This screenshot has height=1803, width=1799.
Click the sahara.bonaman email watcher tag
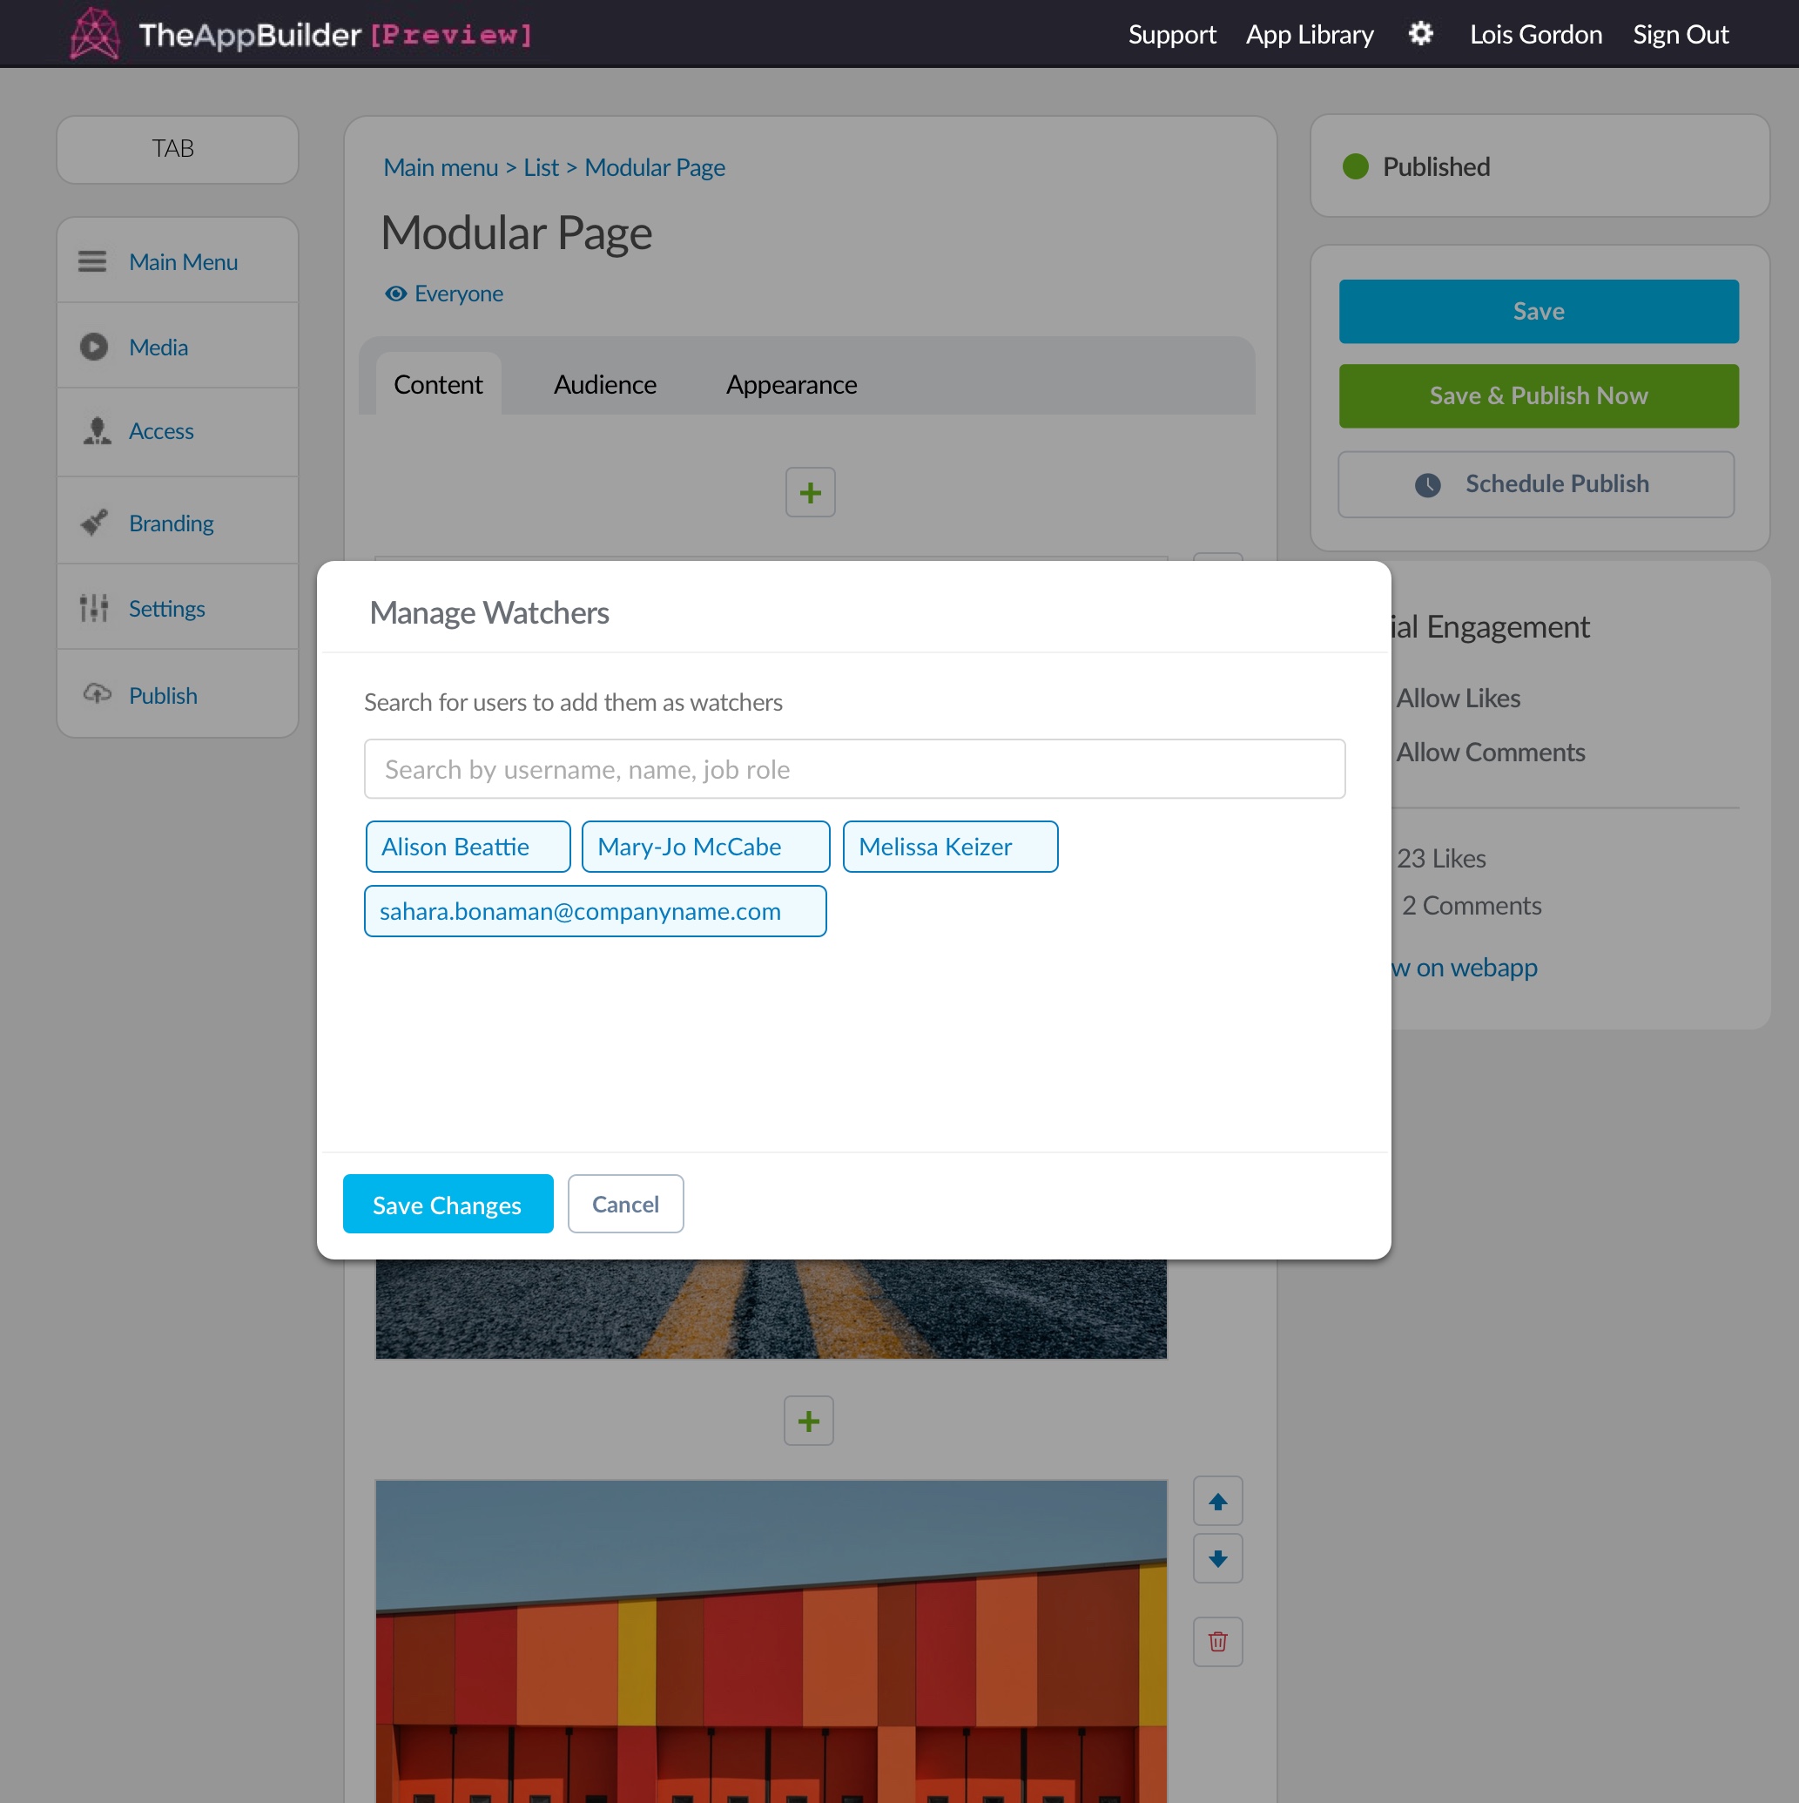[x=595, y=909]
